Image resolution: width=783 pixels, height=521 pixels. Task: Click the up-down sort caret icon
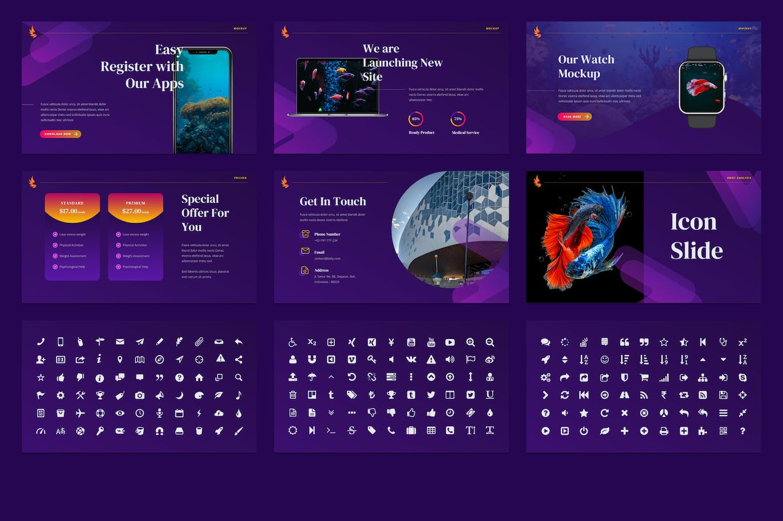(x=565, y=360)
